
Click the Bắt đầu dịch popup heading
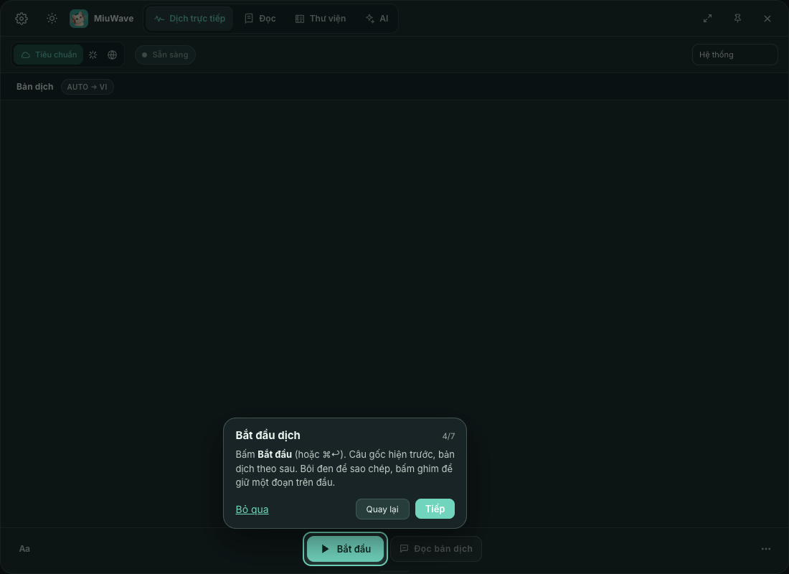[268, 436]
